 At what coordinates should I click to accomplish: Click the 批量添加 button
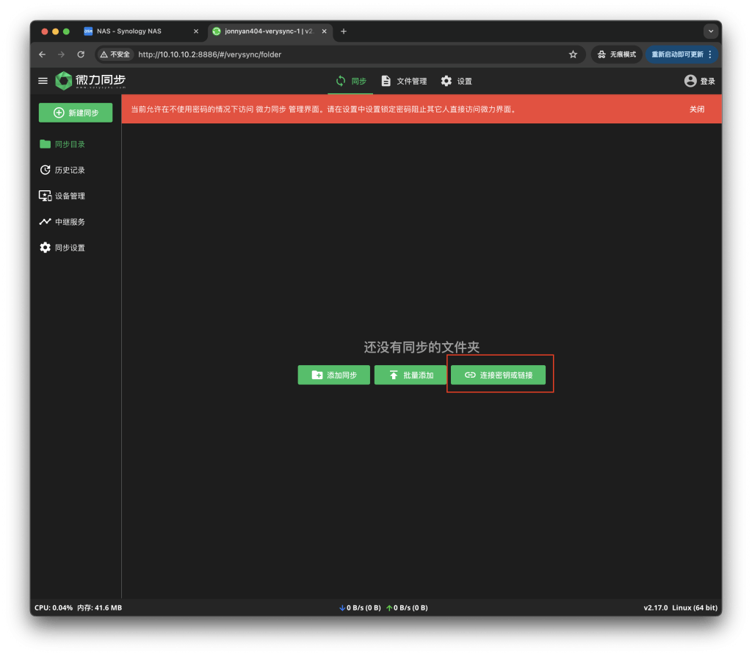pyautogui.click(x=411, y=375)
